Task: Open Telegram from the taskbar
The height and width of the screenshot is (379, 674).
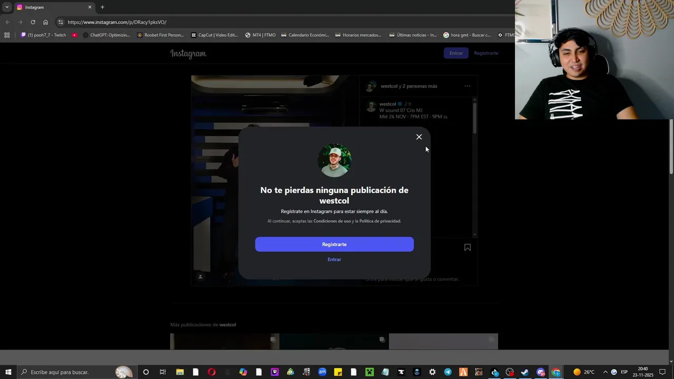Action: point(448,372)
